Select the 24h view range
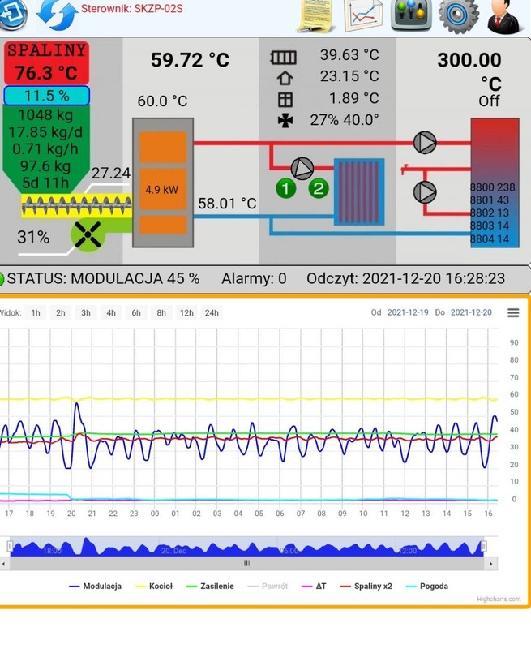This screenshot has width=531, height=649. pyautogui.click(x=212, y=312)
